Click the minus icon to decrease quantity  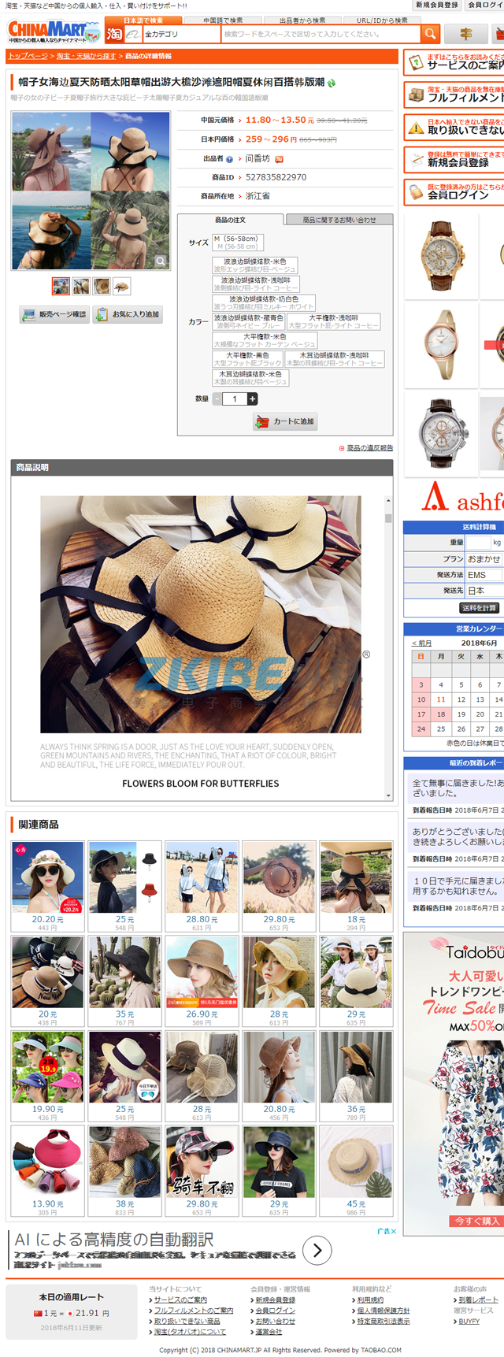(217, 399)
